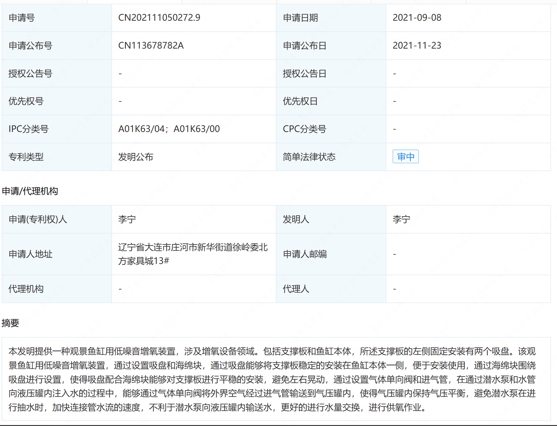The height and width of the screenshot is (426, 557).
Task: Click the 申请日期 label cell
Action: pos(331,18)
